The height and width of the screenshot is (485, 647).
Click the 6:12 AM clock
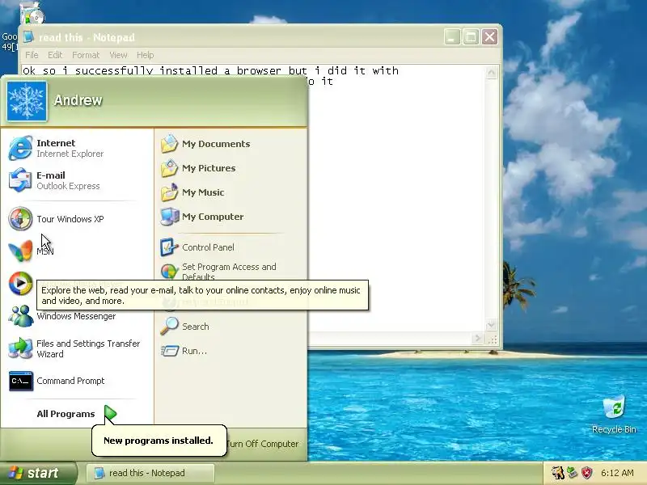pyautogui.click(x=617, y=473)
